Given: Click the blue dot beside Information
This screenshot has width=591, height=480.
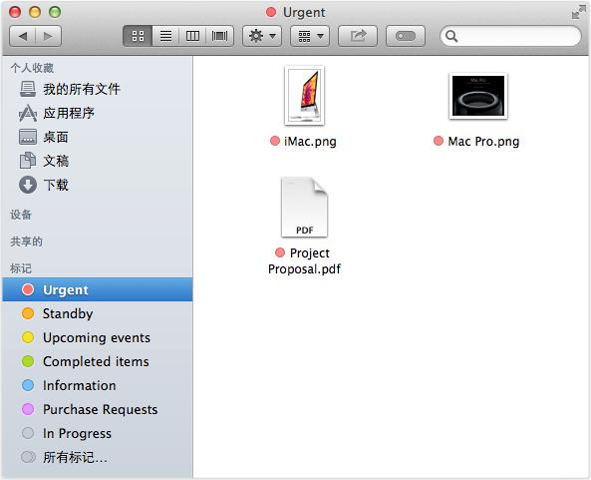Looking at the screenshot, I should 28,385.
